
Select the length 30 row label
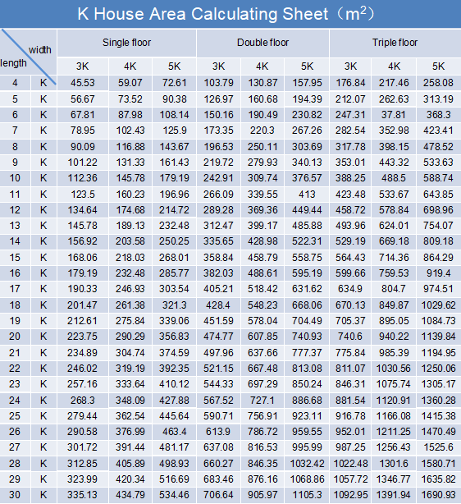tap(15, 495)
